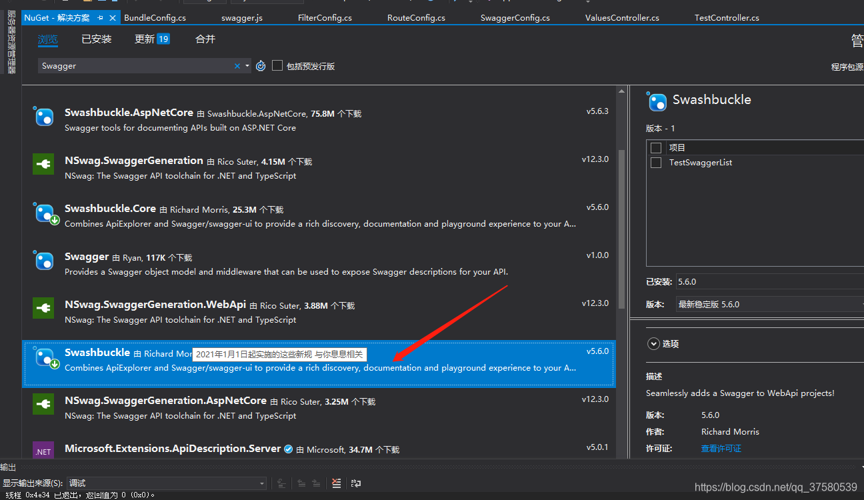Image resolution: width=864 pixels, height=500 pixels.
Task: Open the swagger.js document tab
Action: 242,18
